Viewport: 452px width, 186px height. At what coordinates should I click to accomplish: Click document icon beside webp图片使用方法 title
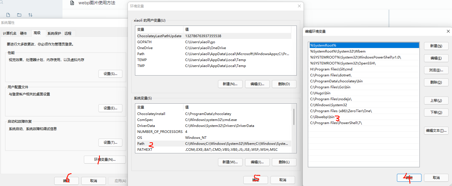click(x=72, y=3)
